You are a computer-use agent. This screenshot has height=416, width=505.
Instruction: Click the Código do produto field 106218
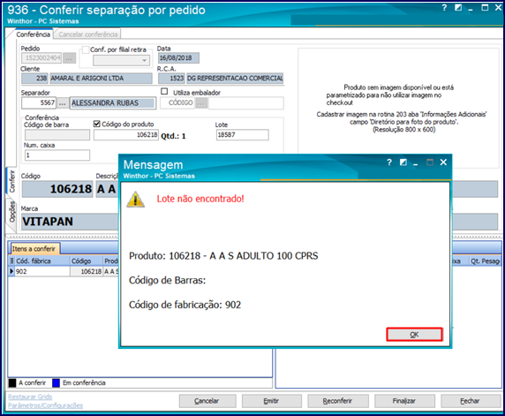(126, 135)
